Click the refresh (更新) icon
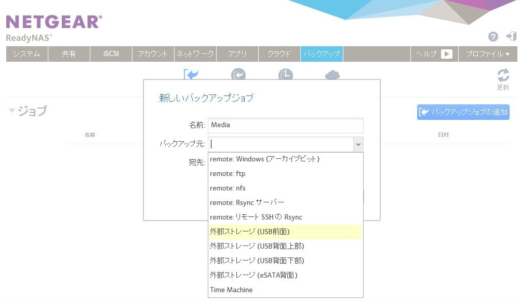Image resolution: width=520 pixels, height=300 pixels. coord(503,75)
